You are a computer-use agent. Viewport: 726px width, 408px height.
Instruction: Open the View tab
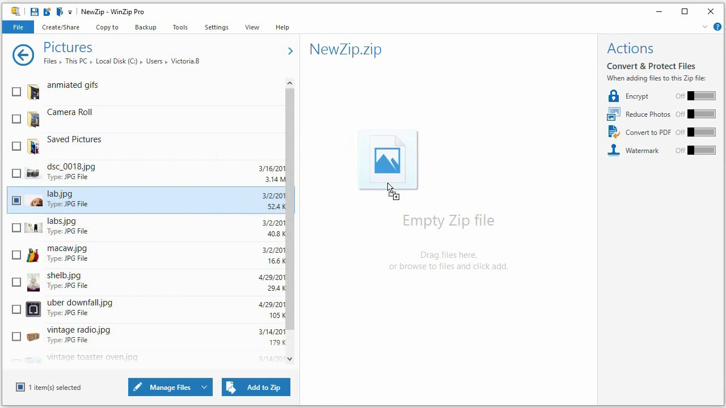(x=252, y=27)
